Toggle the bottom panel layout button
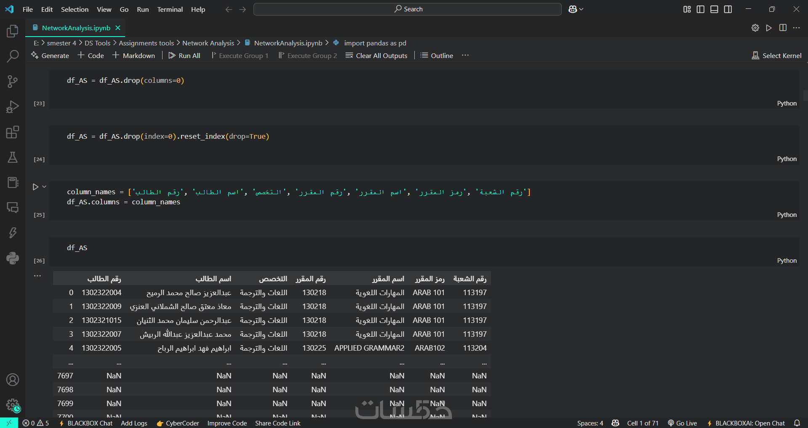 pos(714,9)
